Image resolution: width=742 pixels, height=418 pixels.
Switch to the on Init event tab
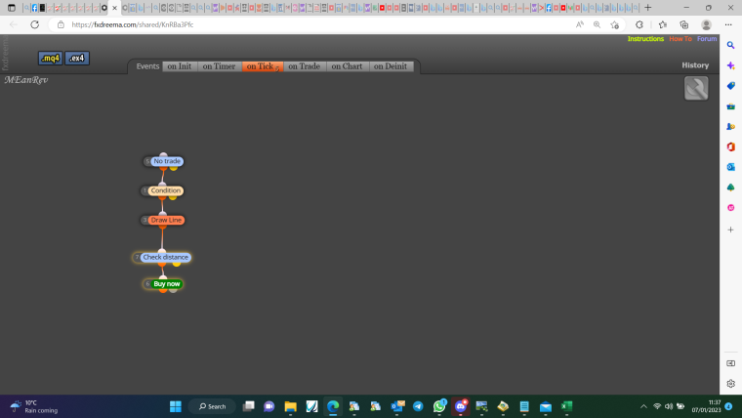180,66
